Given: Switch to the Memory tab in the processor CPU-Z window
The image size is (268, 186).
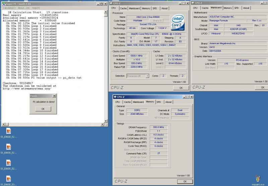Looking at the screenshot, I should [x=146, y=8].
